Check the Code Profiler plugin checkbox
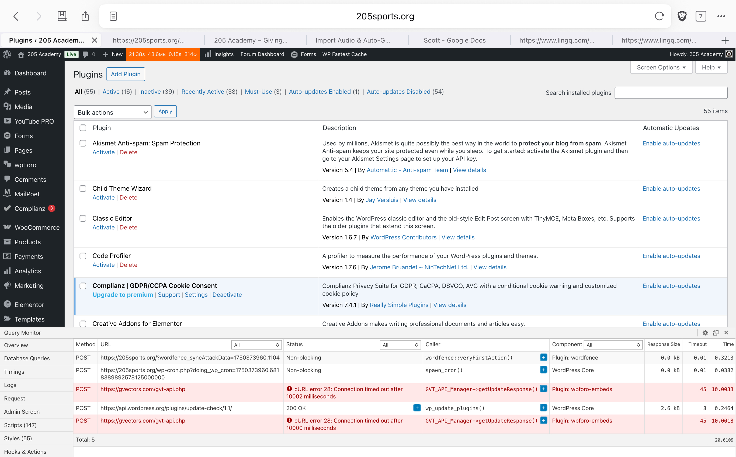 point(82,256)
